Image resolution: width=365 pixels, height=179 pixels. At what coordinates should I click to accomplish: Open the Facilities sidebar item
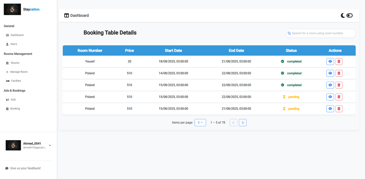tap(16, 81)
